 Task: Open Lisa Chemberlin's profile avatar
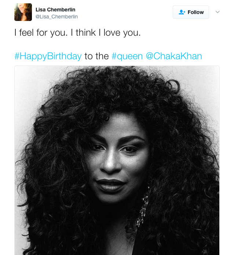[23, 12]
